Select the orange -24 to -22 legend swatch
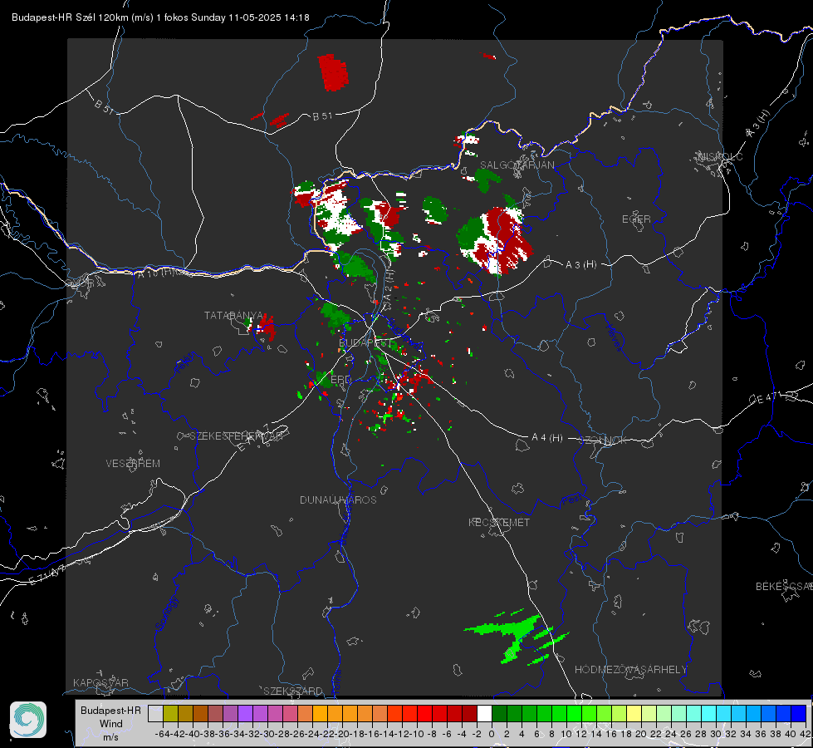 coord(320,714)
